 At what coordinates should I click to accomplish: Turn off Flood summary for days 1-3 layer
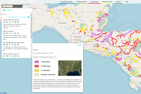click(x=4, y=56)
